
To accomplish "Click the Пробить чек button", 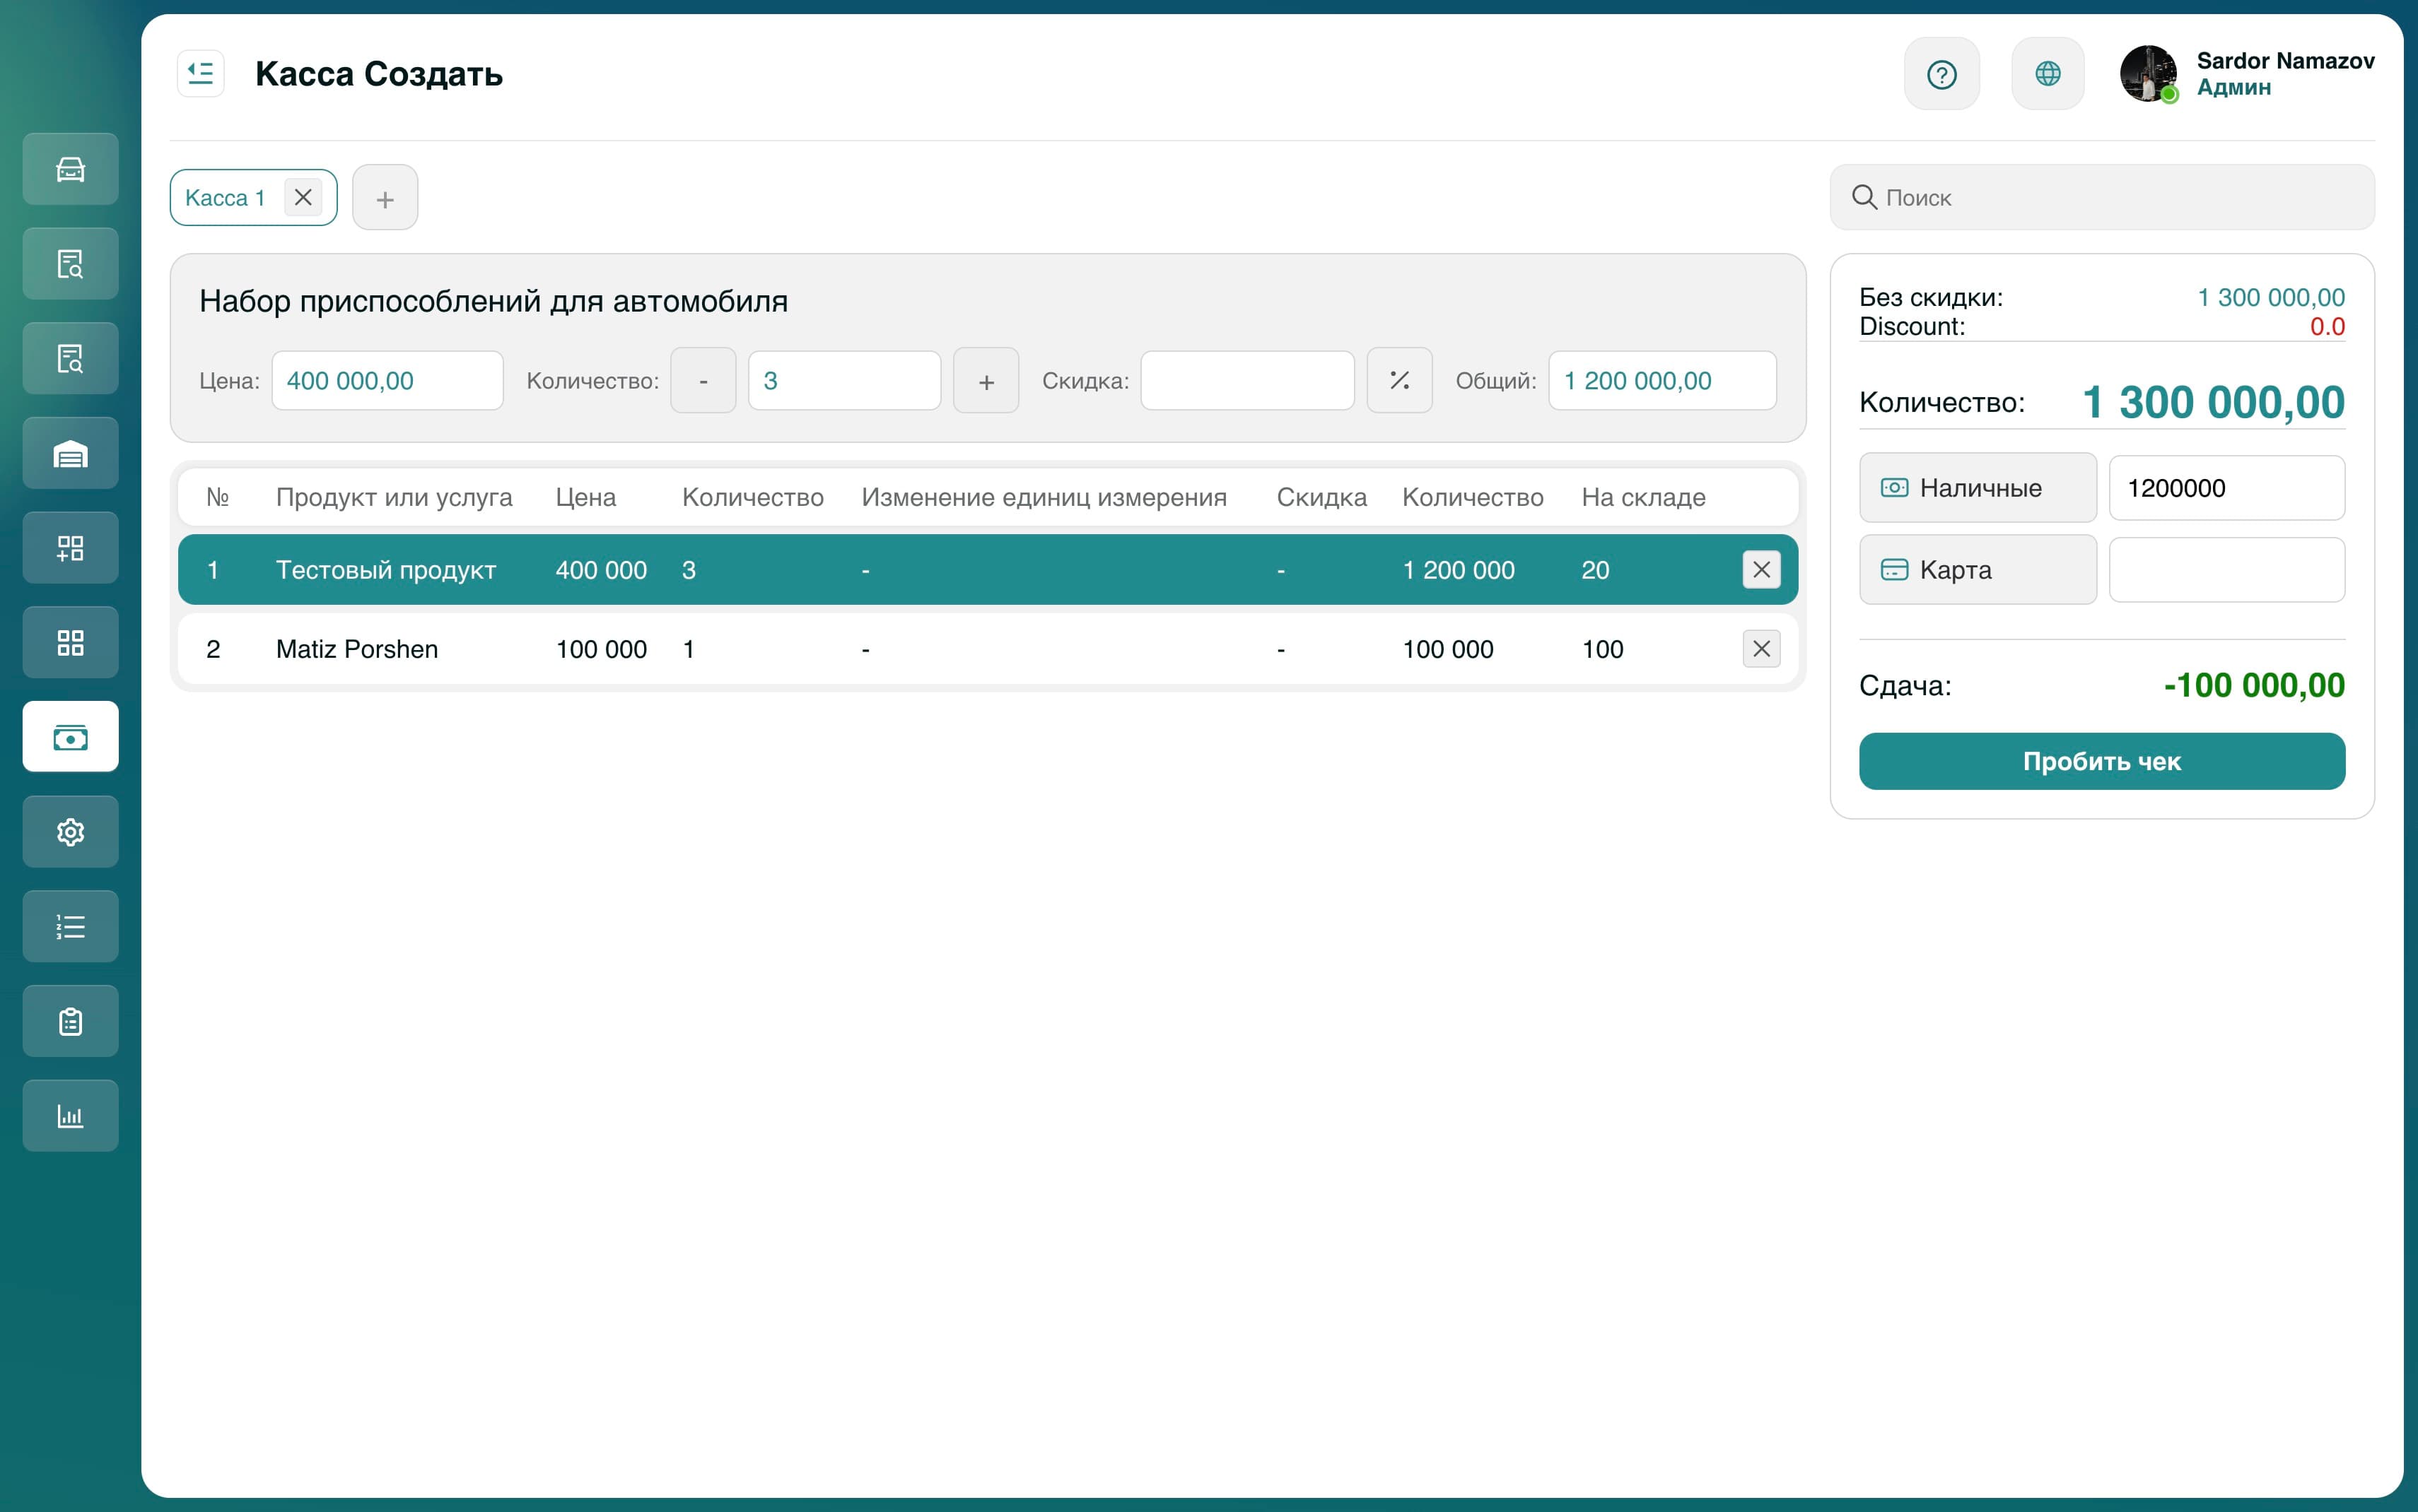I will pos(2101,761).
